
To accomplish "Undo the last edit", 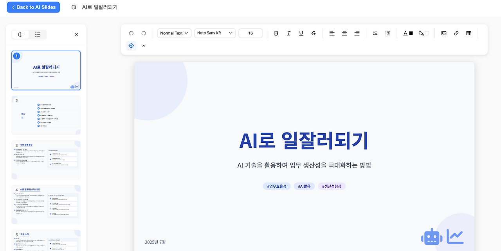I will click(132, 33).
